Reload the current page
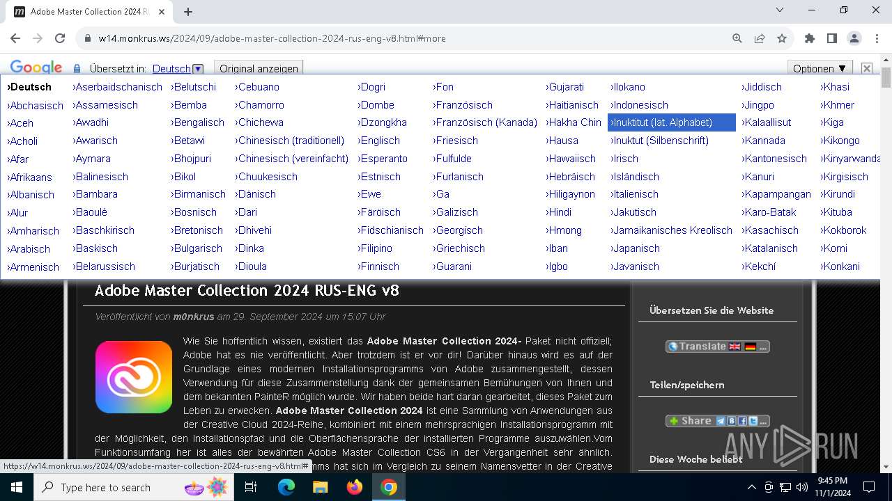892x501 pixels. [60, 38]
